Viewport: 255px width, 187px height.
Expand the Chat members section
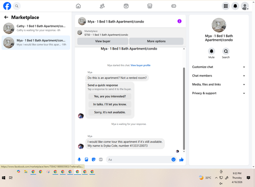tap(219, 76)
